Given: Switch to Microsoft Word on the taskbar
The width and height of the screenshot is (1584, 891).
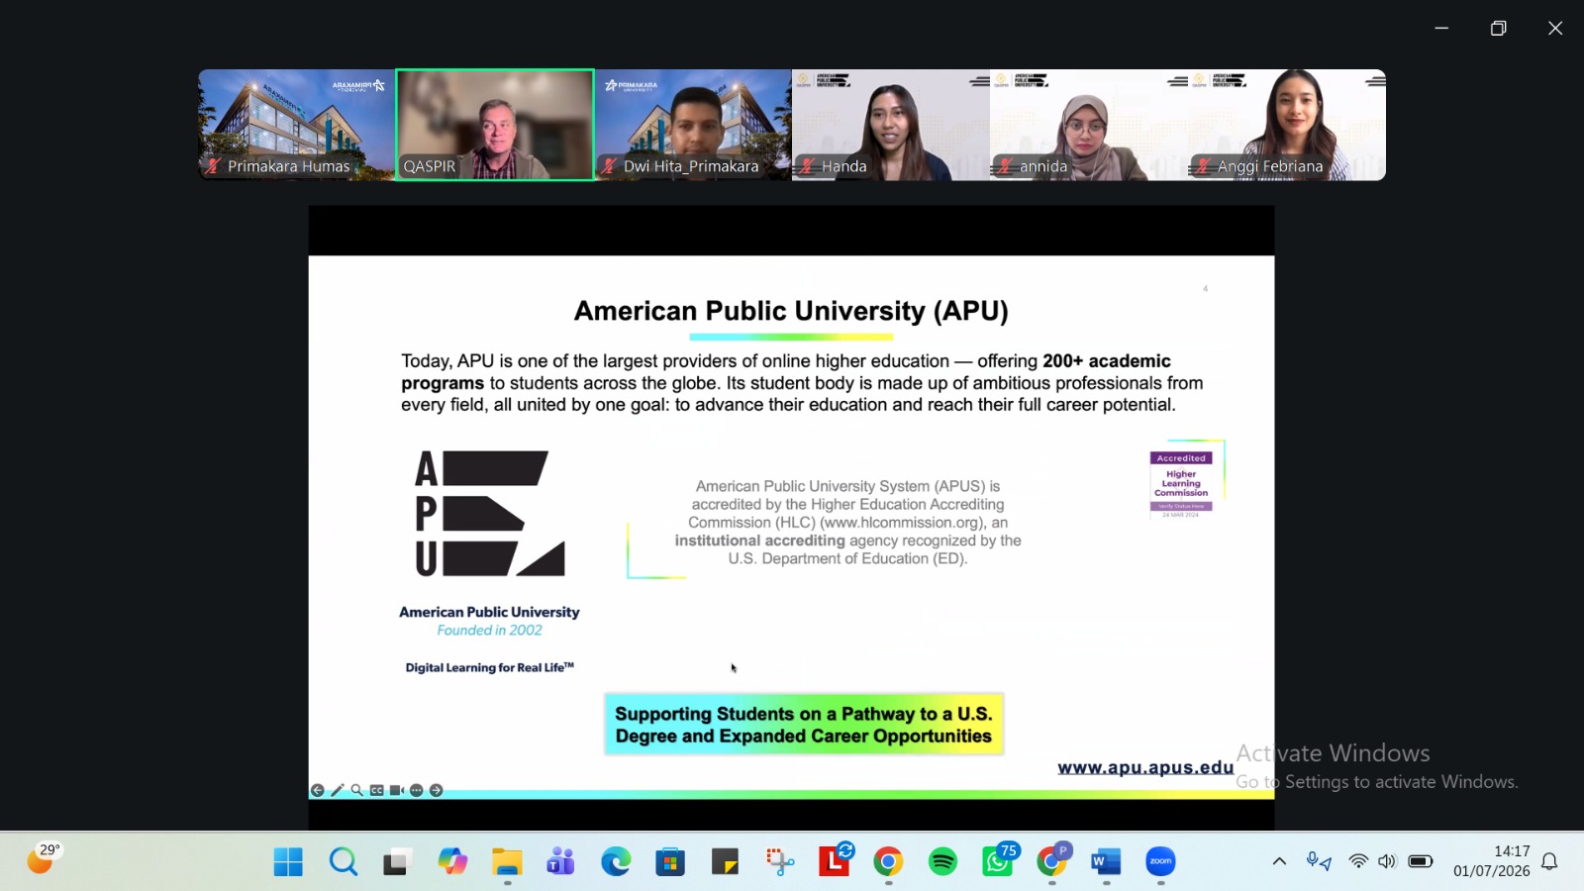Looking at the screenshot, I should tap(1106, 862).
